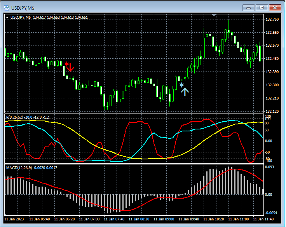Click the R(9,26,52) indicator label
286x227 pixels.
tap(28, 117)
